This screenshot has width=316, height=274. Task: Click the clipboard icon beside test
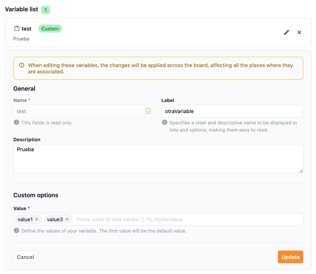pyautogui.click(x=17, y=29)
